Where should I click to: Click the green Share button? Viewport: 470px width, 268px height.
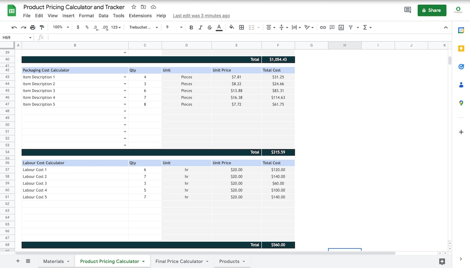(x=432, y=10)
